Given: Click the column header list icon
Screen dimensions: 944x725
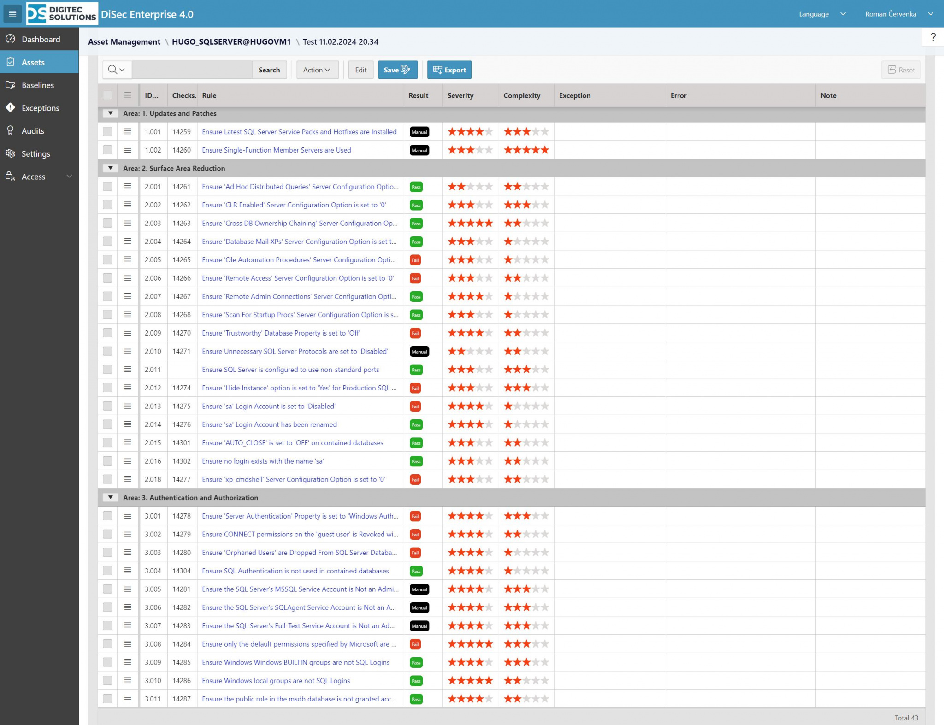Looking at the screenshot, I should 128,95.
